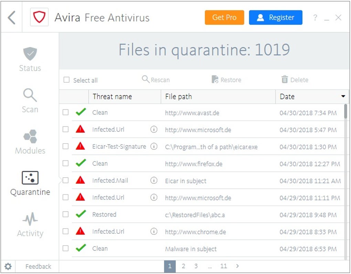Select the 'Eicar in subject' file path
Viewport: 351px width, 274px height.
[185, 181]
